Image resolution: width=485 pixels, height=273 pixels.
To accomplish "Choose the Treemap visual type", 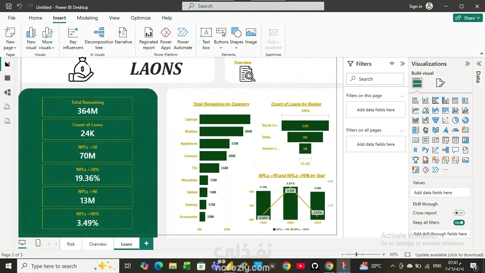I will click(416, 130).
